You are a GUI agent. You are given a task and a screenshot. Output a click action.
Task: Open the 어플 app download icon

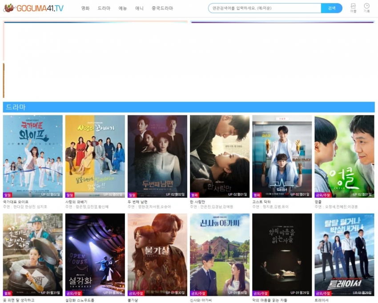tap(353, 8)
